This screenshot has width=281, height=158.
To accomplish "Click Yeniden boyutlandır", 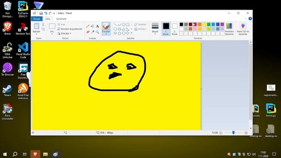I will click(x=70, y=29).
